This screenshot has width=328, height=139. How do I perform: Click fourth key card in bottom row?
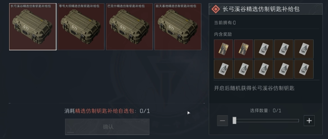tap(284, 69)
